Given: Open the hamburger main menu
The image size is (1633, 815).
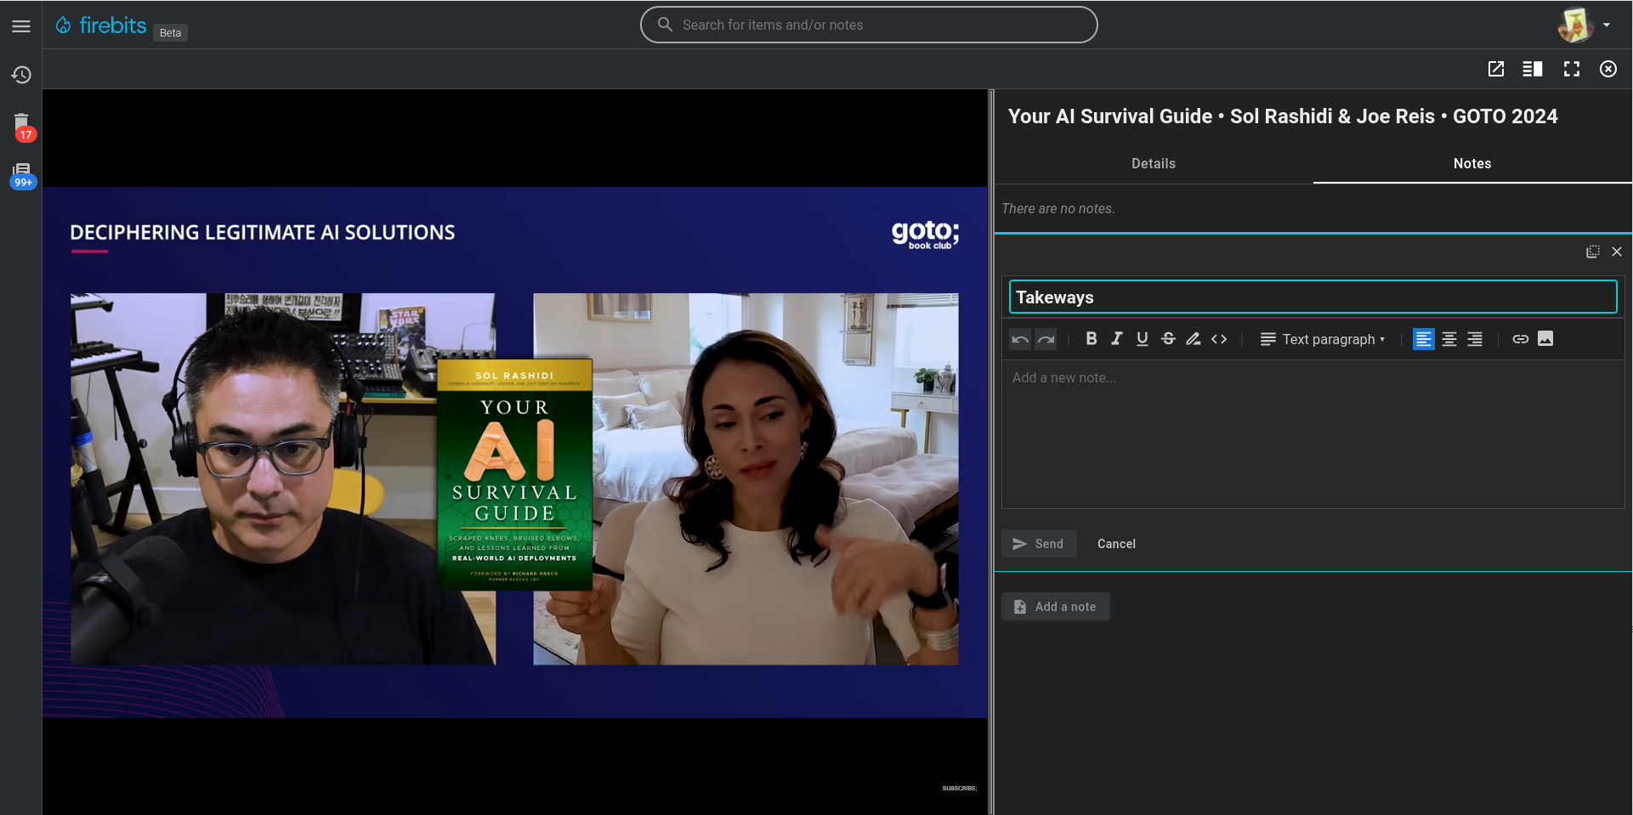Looking at the screenshot, I should pos(21,26).
